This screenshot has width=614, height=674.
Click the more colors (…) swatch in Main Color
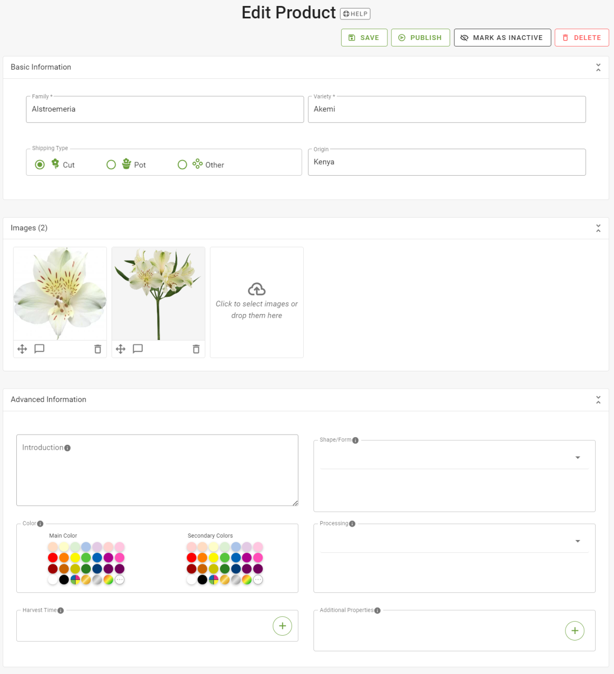tap(119, 580)
